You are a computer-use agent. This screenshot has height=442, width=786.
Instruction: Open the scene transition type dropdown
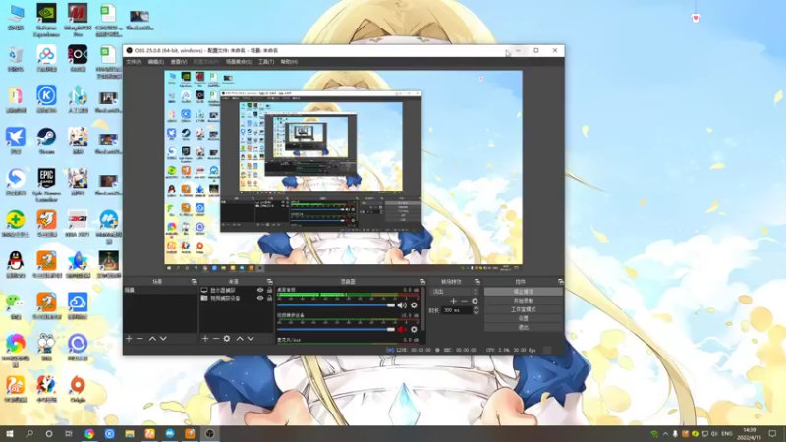point(455,292)
